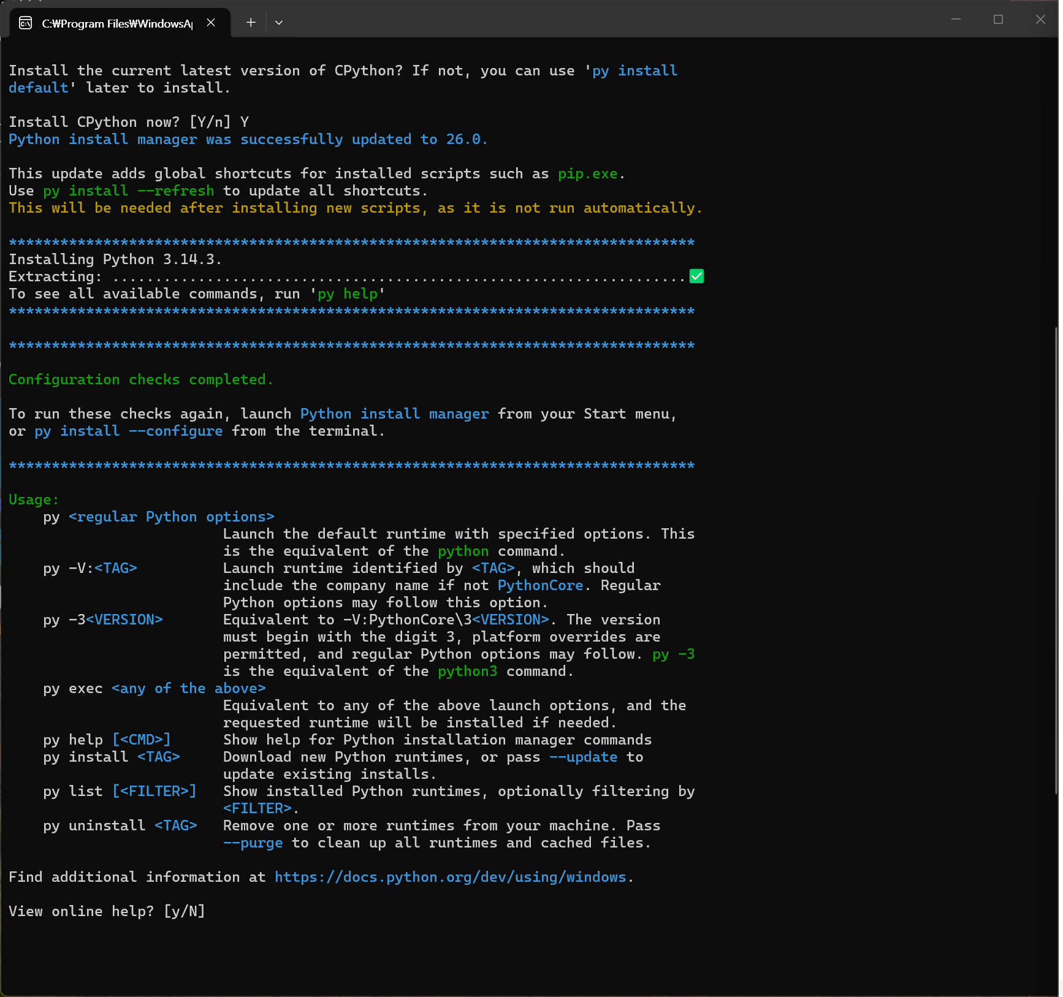
Task: Click 'PythonCore' text in usage
Action: 541,585
